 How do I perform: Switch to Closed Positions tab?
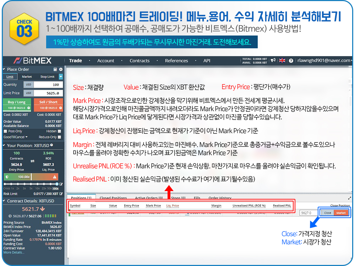113,198
